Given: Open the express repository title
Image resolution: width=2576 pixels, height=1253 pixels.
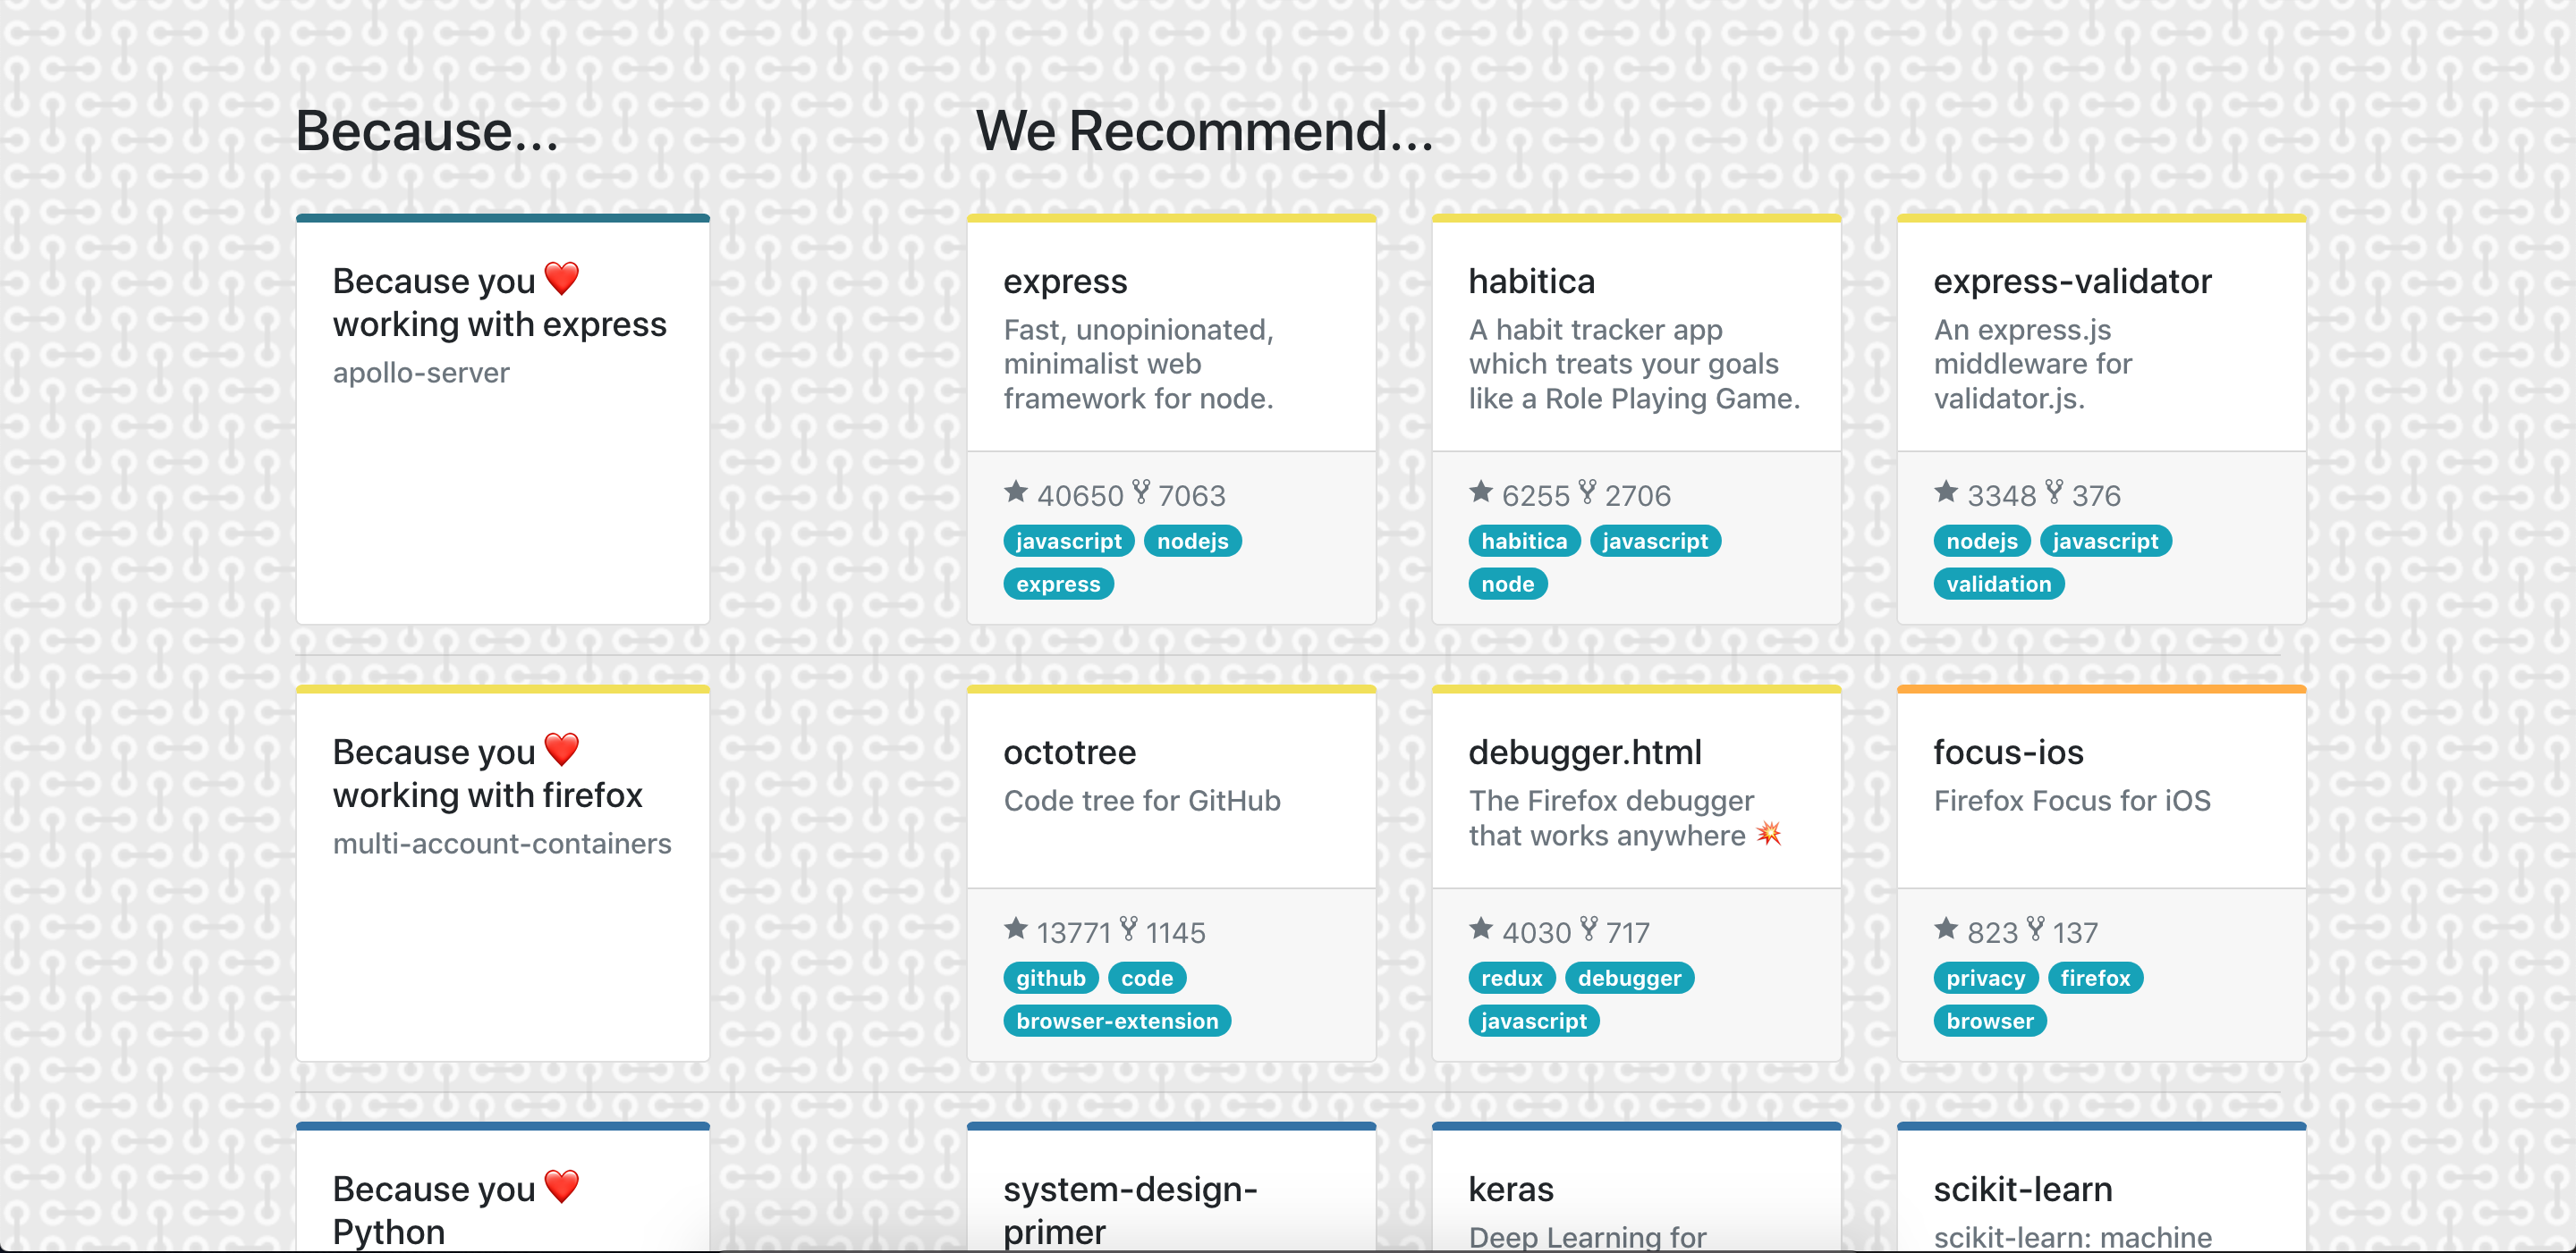Looking at the screenshot, I should 1065,282.
